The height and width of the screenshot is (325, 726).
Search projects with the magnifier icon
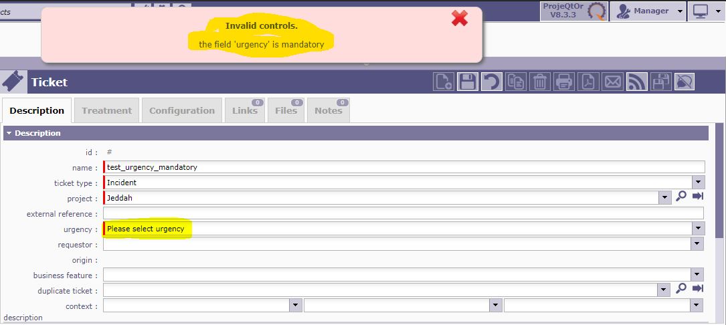pyautogui.click(x=680, y=197)
